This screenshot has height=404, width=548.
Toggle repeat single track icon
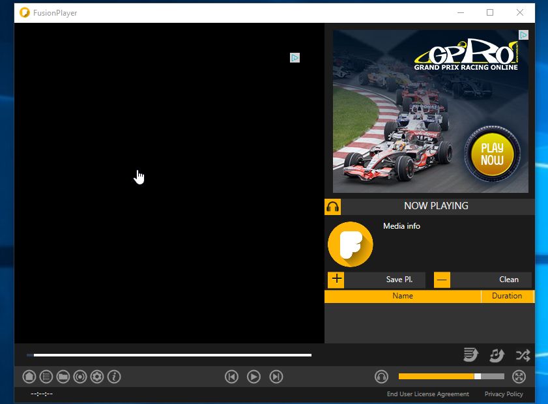[497, 355]
